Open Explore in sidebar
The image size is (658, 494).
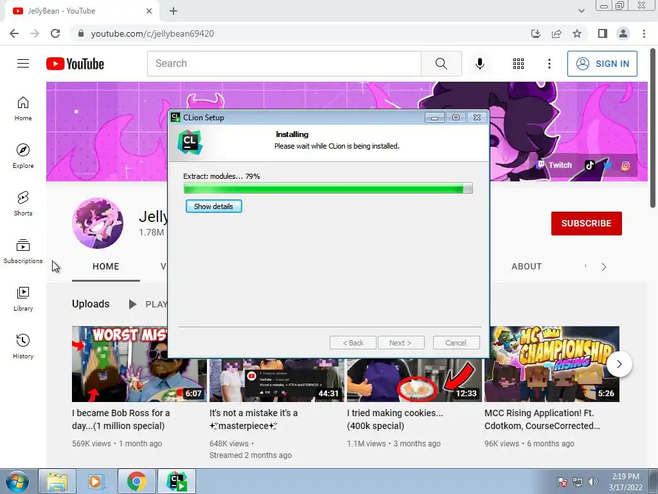pyautogui.click(x=23, y=156)
